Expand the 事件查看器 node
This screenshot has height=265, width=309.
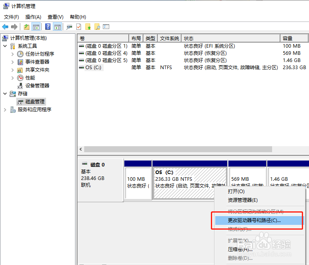tap(13, 62)
